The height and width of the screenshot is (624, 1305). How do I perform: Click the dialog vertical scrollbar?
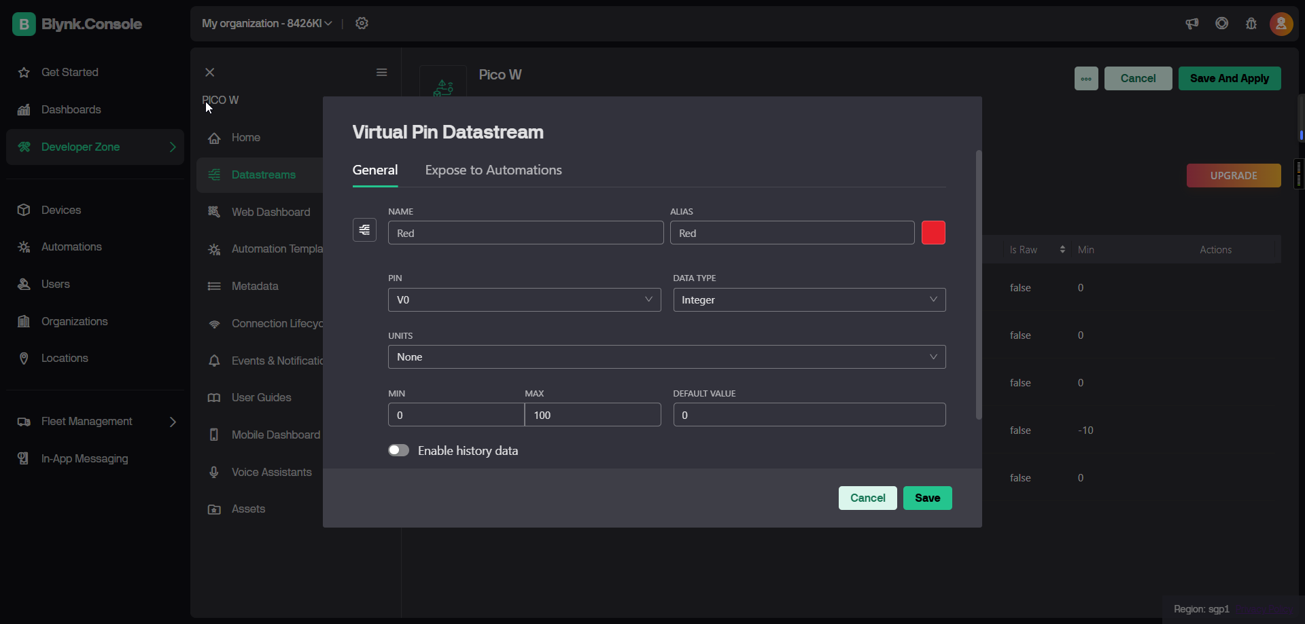pos(979,285)
